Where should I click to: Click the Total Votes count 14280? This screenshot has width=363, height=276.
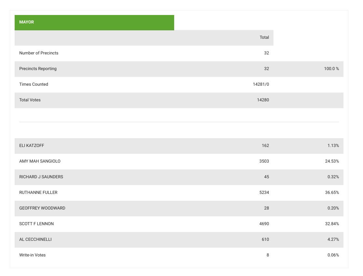[x=263, y=100]
